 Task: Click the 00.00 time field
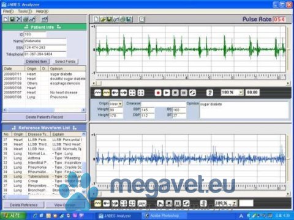pos(252,92)
